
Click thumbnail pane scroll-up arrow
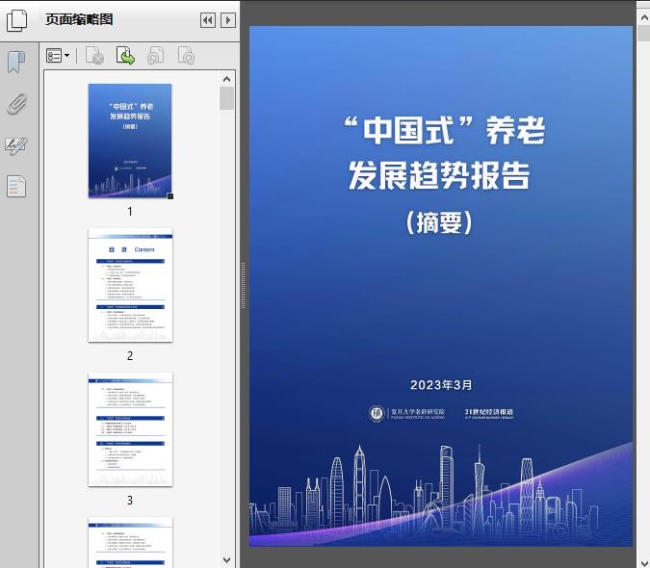[x=226, y=79]
